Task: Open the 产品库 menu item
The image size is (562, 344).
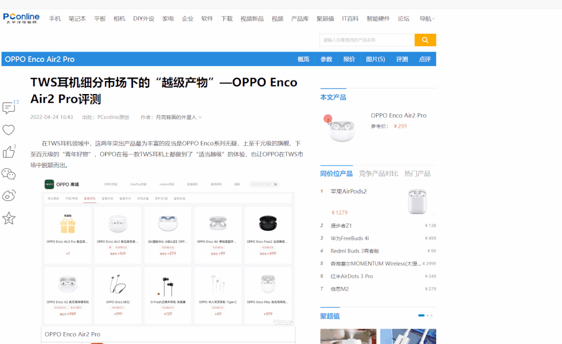Action: point(300,19)
